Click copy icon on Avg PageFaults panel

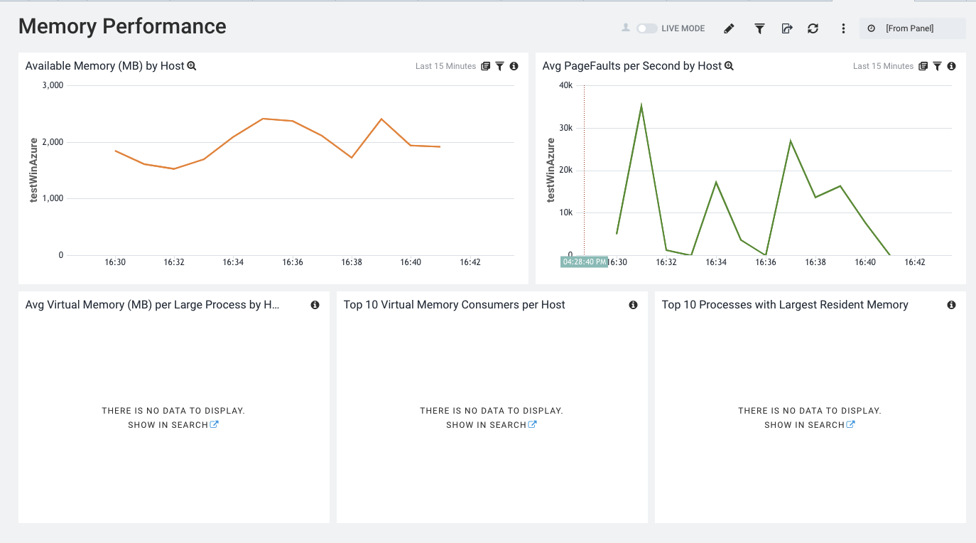[923, 66]
